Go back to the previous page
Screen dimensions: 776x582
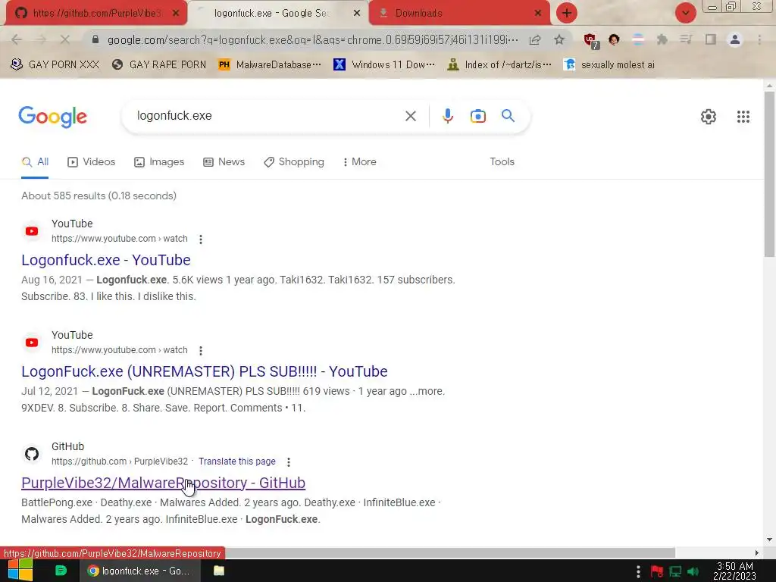17,39
